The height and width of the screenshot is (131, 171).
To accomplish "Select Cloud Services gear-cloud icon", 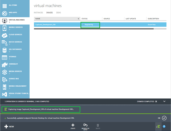I will coord(5,36).
